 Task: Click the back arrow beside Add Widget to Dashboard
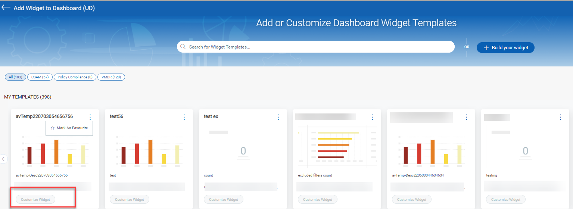point(6,8)
